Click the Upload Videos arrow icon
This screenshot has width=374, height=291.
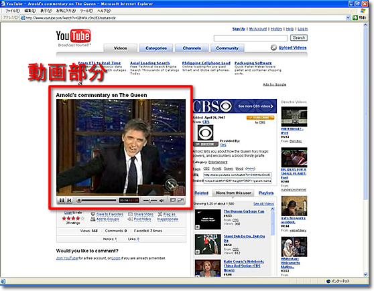point(273,47)
